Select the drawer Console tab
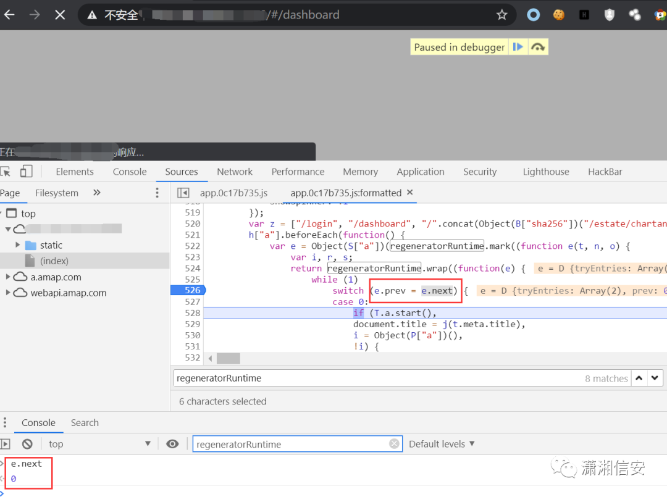This screenshot has height=497, width=667. 38,422
